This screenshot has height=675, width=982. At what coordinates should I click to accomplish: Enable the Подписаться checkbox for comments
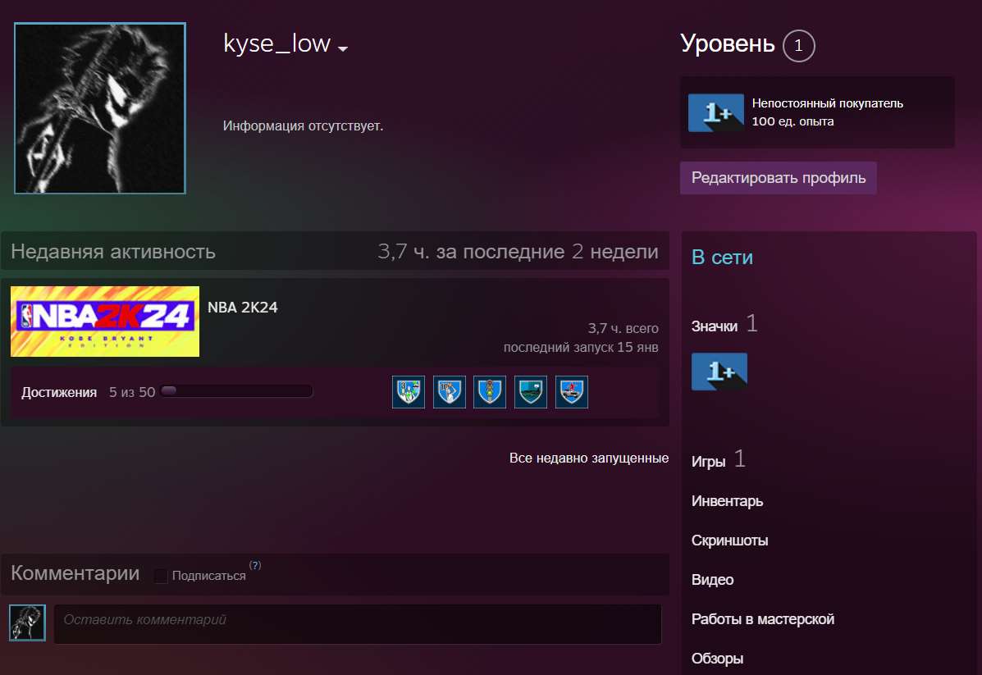click(x=161, y=576)
